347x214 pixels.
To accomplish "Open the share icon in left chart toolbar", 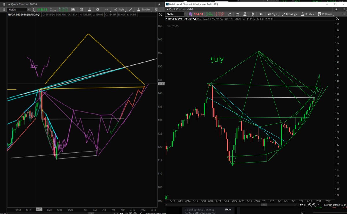I will click(73, 10).
